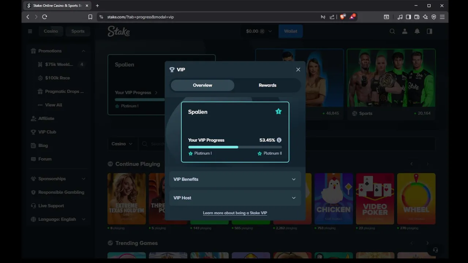Click the trophy icon beside VIP title

coord(172,69)
